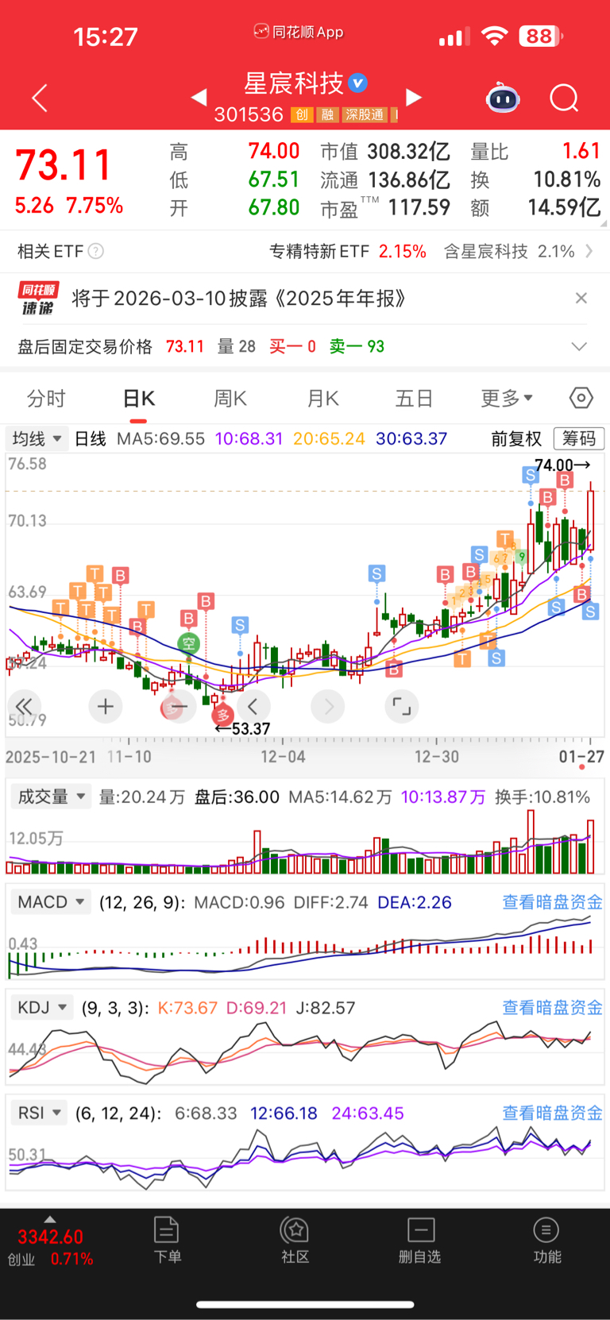Tap 同花顺App return link in status bar
This screenshot has width=610, height=1320.
pos(299,32)
